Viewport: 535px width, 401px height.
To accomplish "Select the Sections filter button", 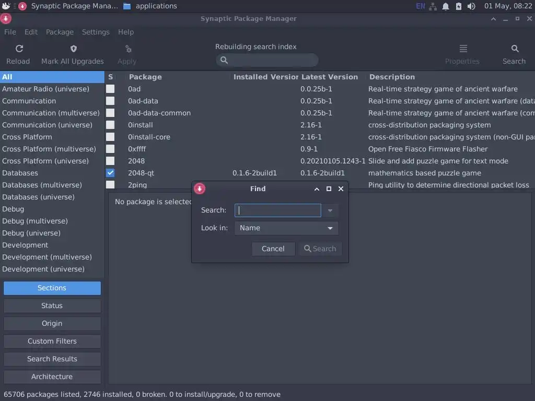I will (x=52, y=288).
